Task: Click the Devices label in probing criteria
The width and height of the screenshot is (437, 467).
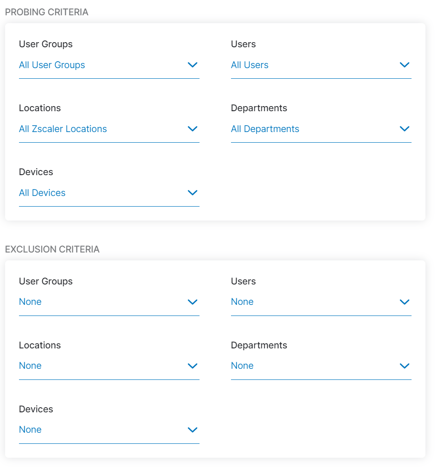Action: click(36, 172)
